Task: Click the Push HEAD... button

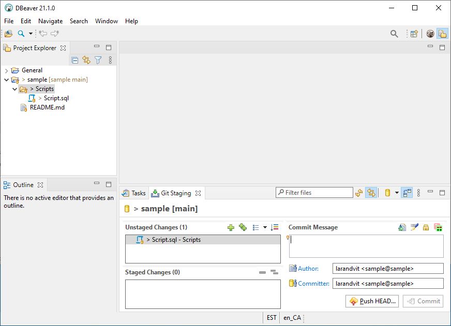Action: (x=372, y=301)
